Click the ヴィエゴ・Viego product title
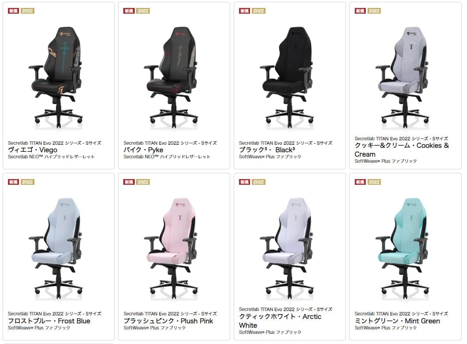 tap(32, 150)
